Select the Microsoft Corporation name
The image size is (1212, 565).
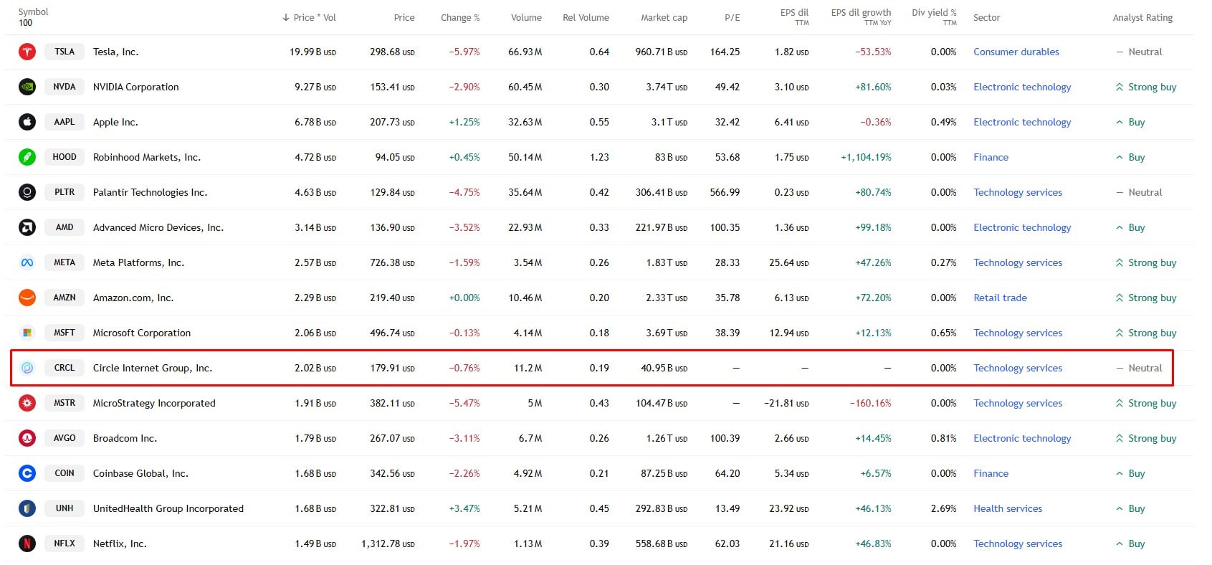click(142, 333)
